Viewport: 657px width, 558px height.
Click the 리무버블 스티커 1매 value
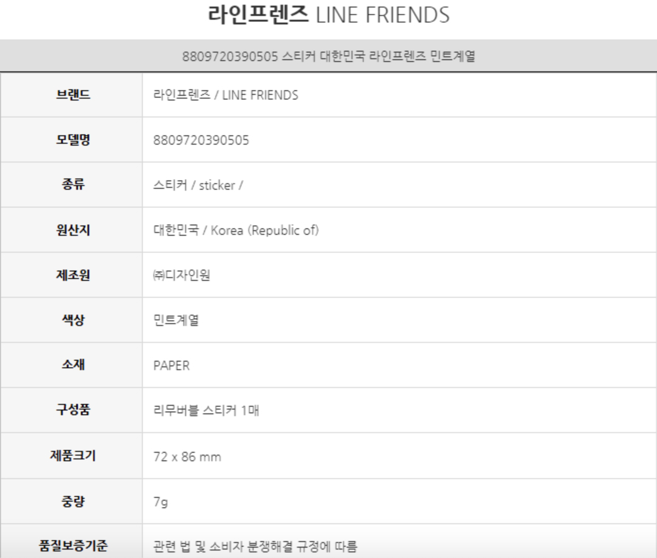206,411
